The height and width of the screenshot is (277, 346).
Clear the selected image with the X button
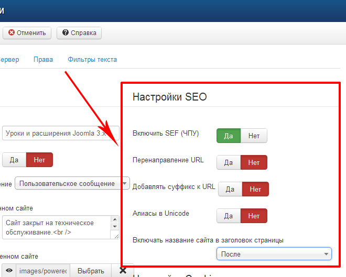[123, 271]
